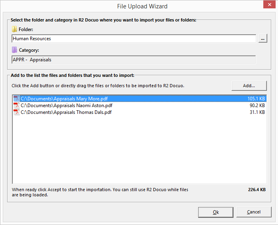The height and width of the screenshot is (225, 278).
Task: Click the 226.4 KB total size label
Action: [257, 190]
